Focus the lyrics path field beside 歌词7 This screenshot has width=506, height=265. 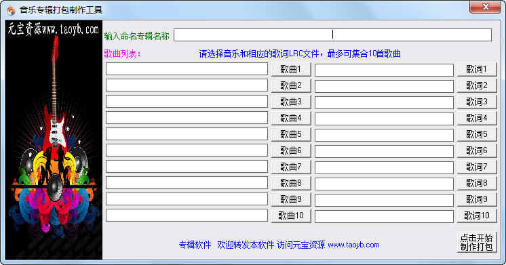(384, 167)
